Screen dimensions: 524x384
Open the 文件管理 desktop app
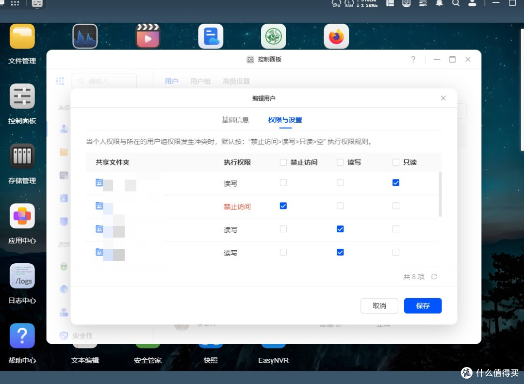click(x=22, y=36)
